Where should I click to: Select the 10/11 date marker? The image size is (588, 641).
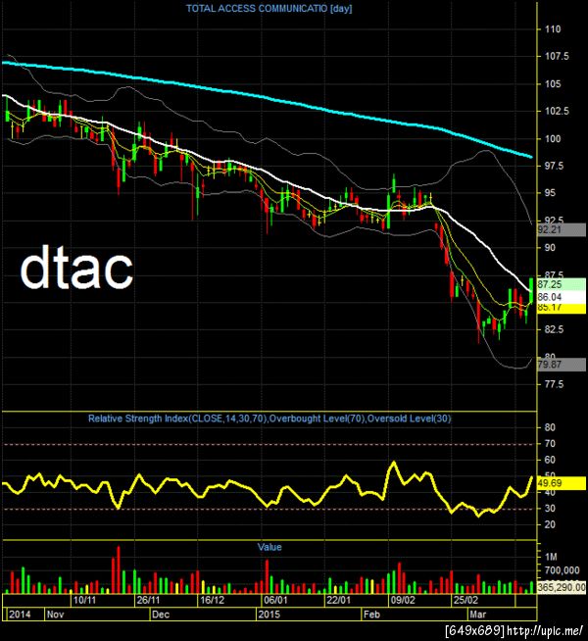tap(84, 600)
